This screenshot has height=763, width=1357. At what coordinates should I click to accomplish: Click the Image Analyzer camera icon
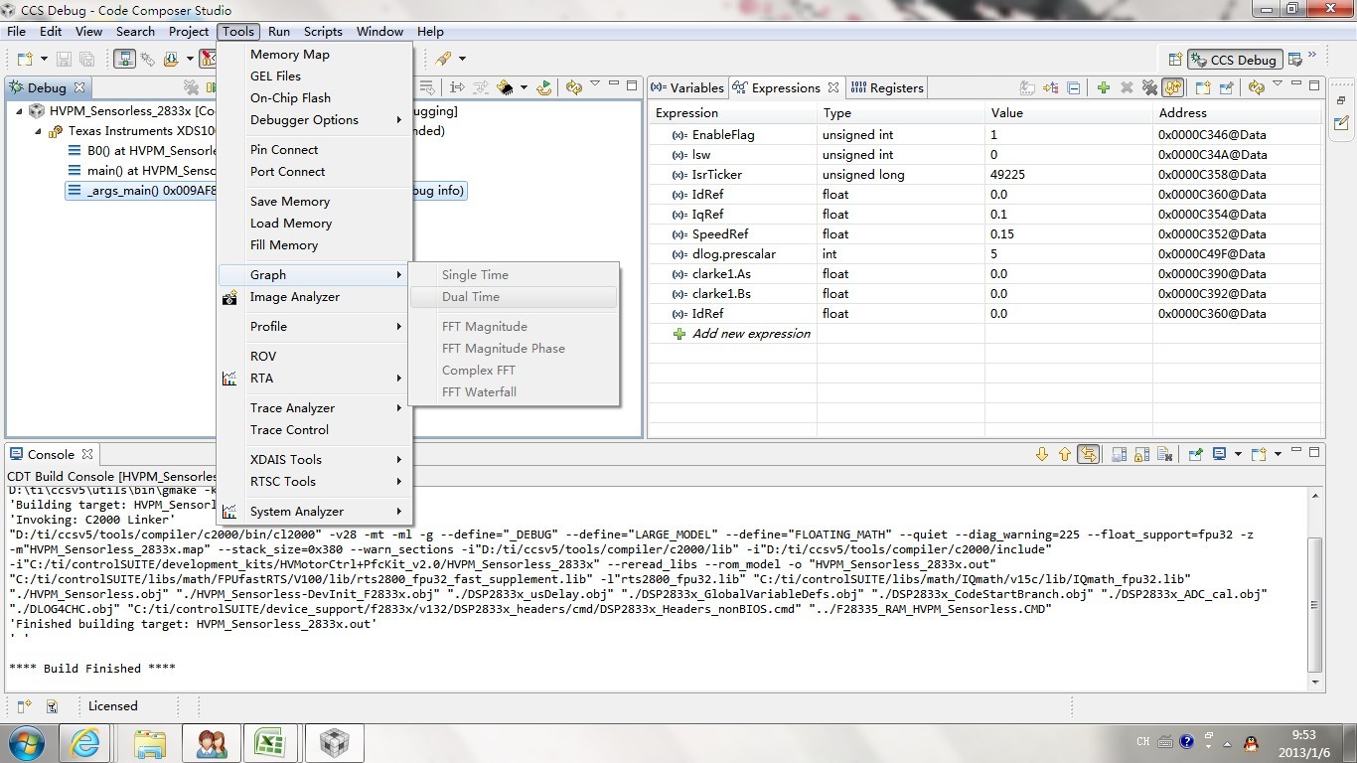pyautogui.click(x=229, y=297)
